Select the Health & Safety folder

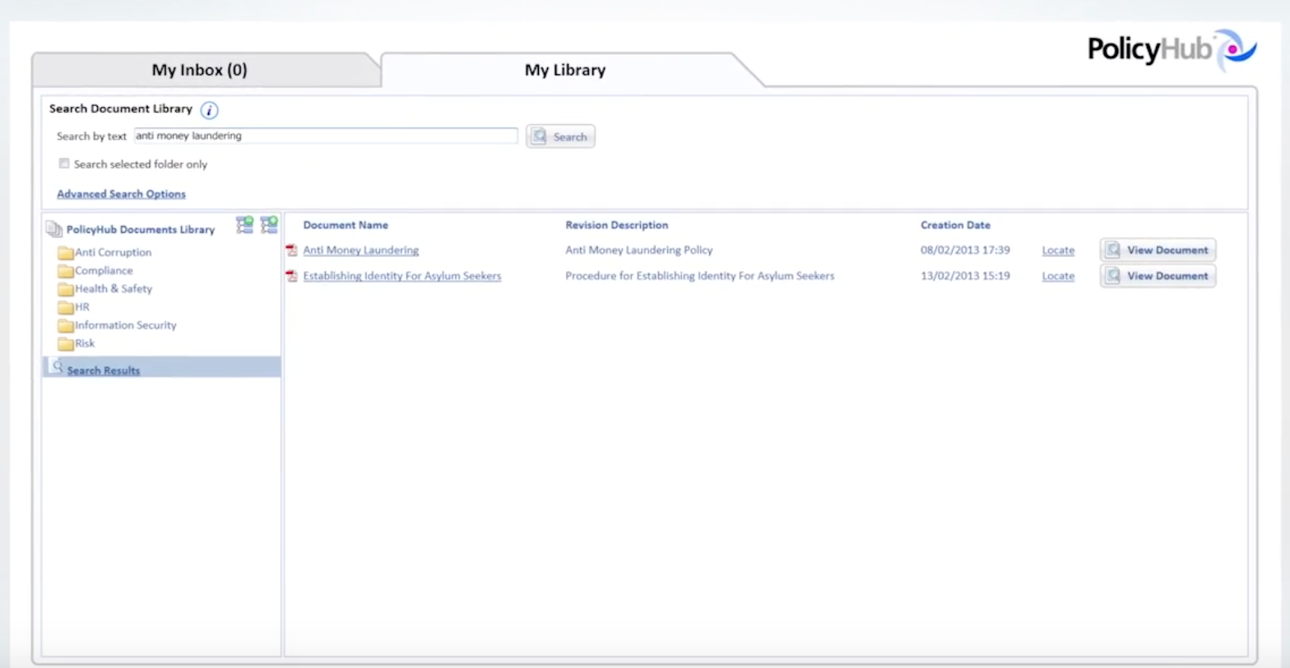(x=114, y=289)
